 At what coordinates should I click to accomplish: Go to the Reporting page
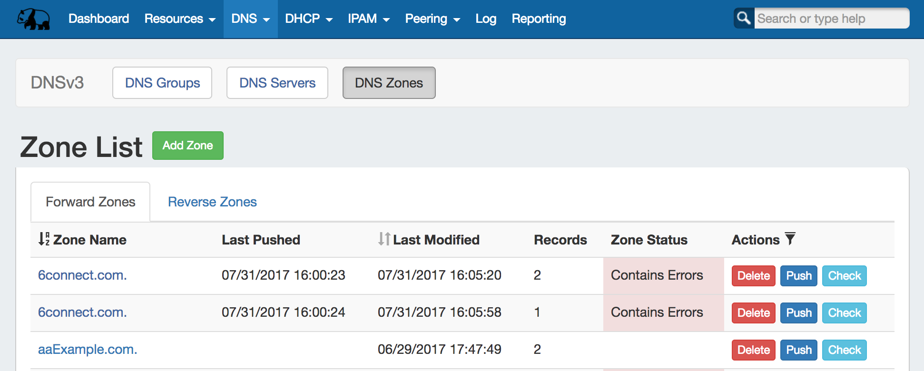pyautogui.click(x=539, y=19)
